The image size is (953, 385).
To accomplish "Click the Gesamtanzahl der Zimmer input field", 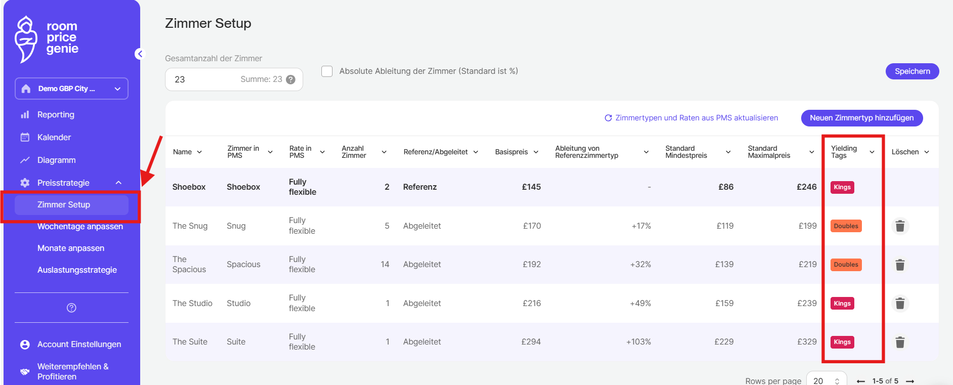I will 202,79.
